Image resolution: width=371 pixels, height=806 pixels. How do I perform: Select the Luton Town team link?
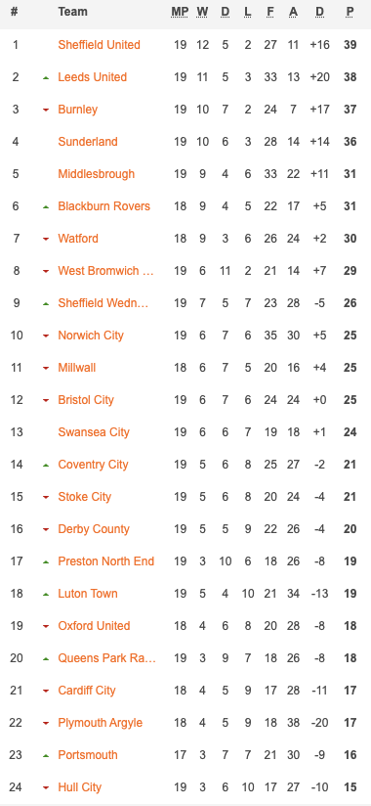tap(88, 593)
